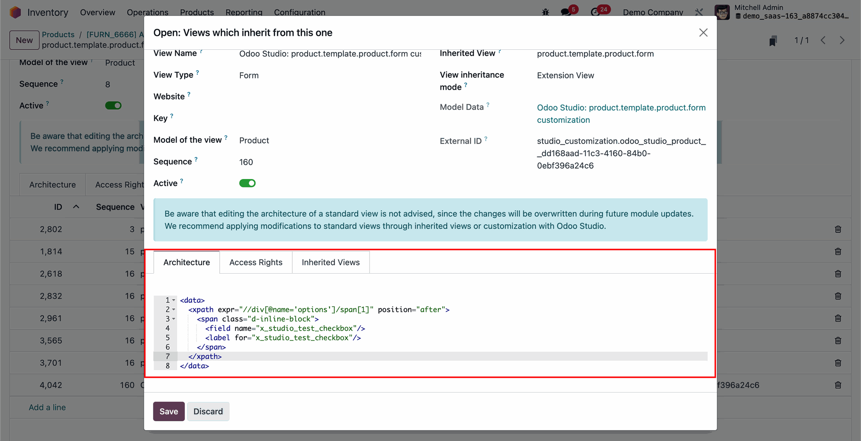The height and width of the screenshot is (441, 861).
Task: Sort list by ID column arrow
Action: point(76,207)
